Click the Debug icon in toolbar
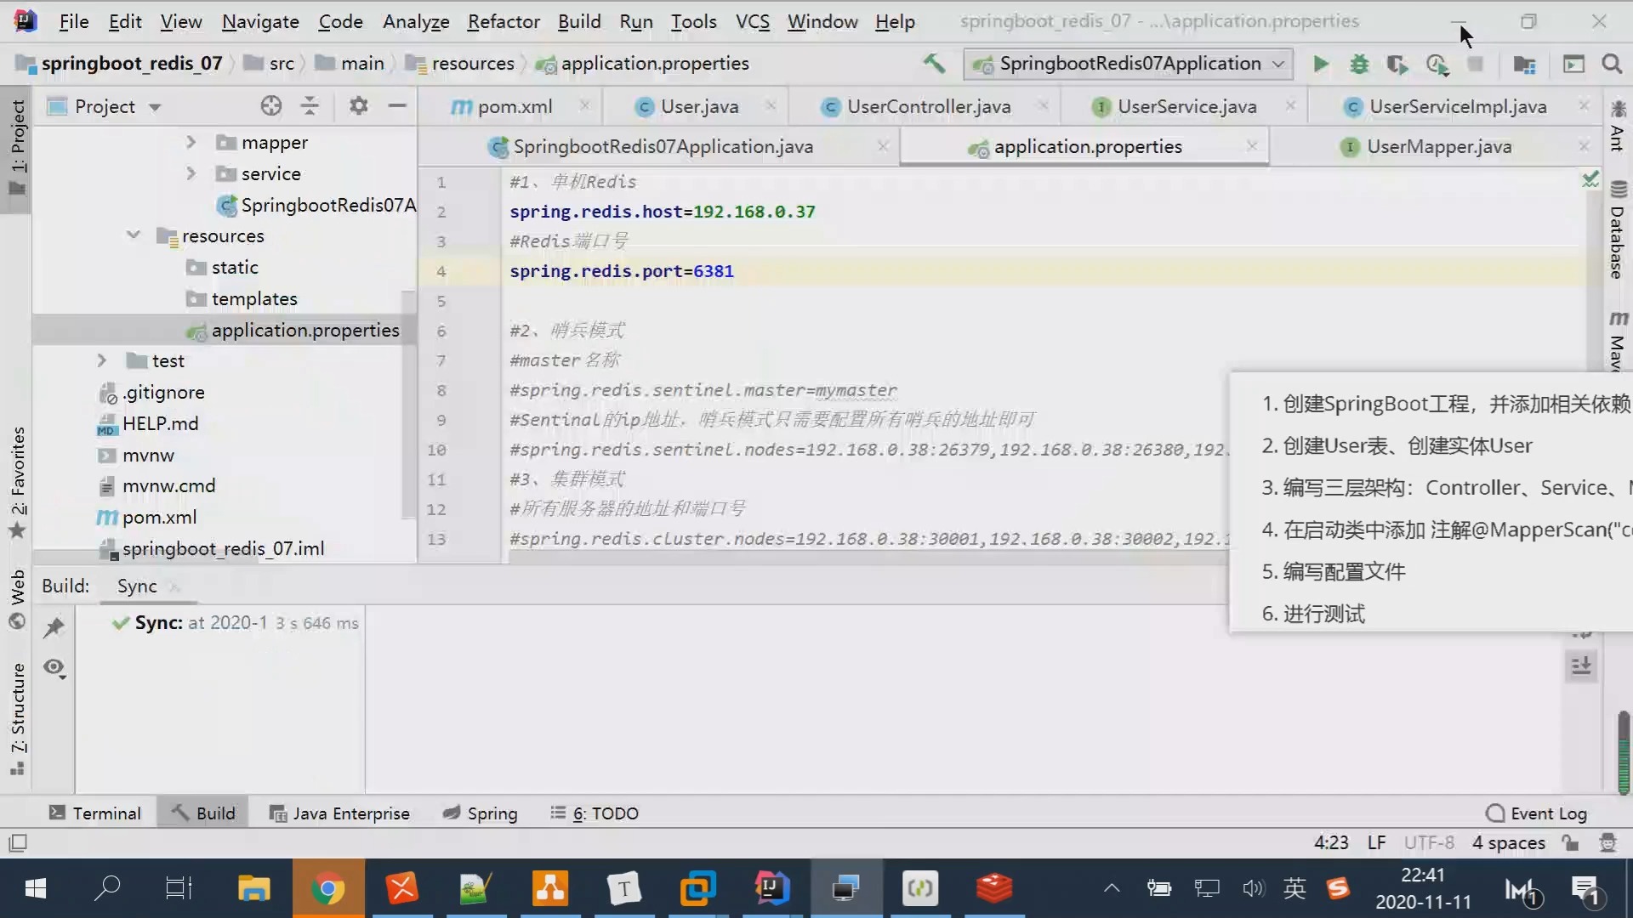This screenshot has width=1633, height=918. tap(1359, 63)
